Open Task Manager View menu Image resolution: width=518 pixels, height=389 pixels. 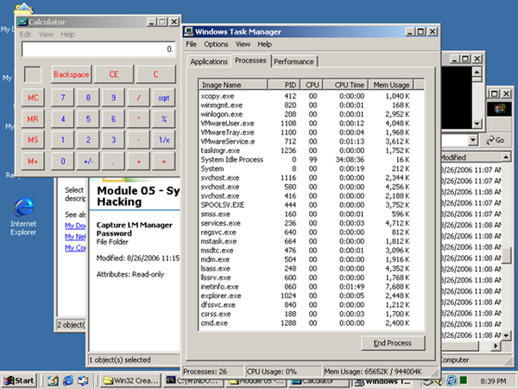(243, 44)
